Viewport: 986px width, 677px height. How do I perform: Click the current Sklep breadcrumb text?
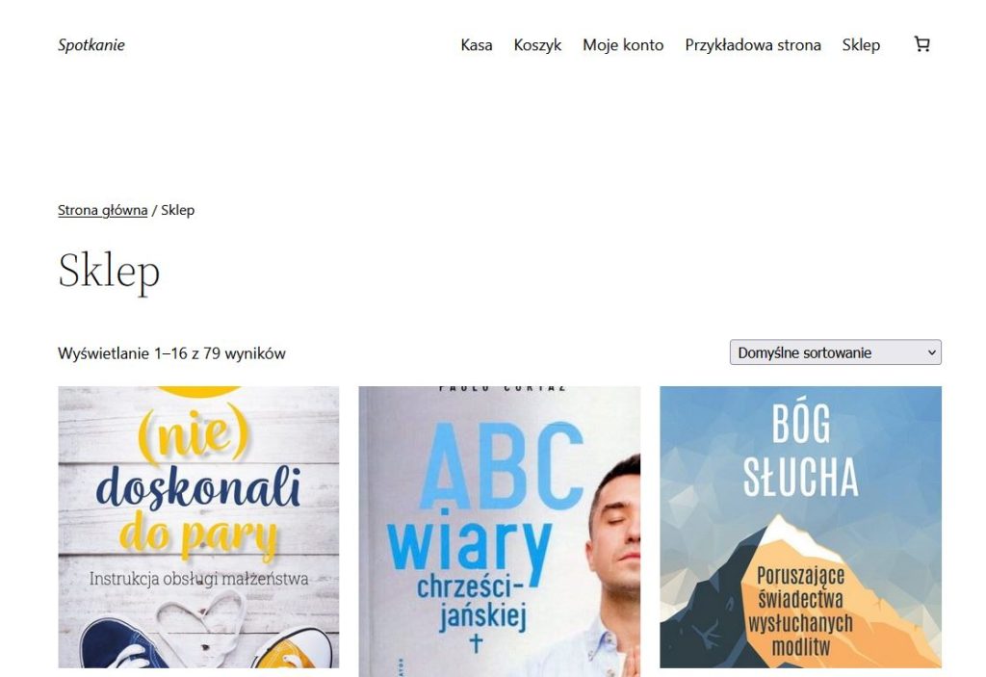[177, 210]
